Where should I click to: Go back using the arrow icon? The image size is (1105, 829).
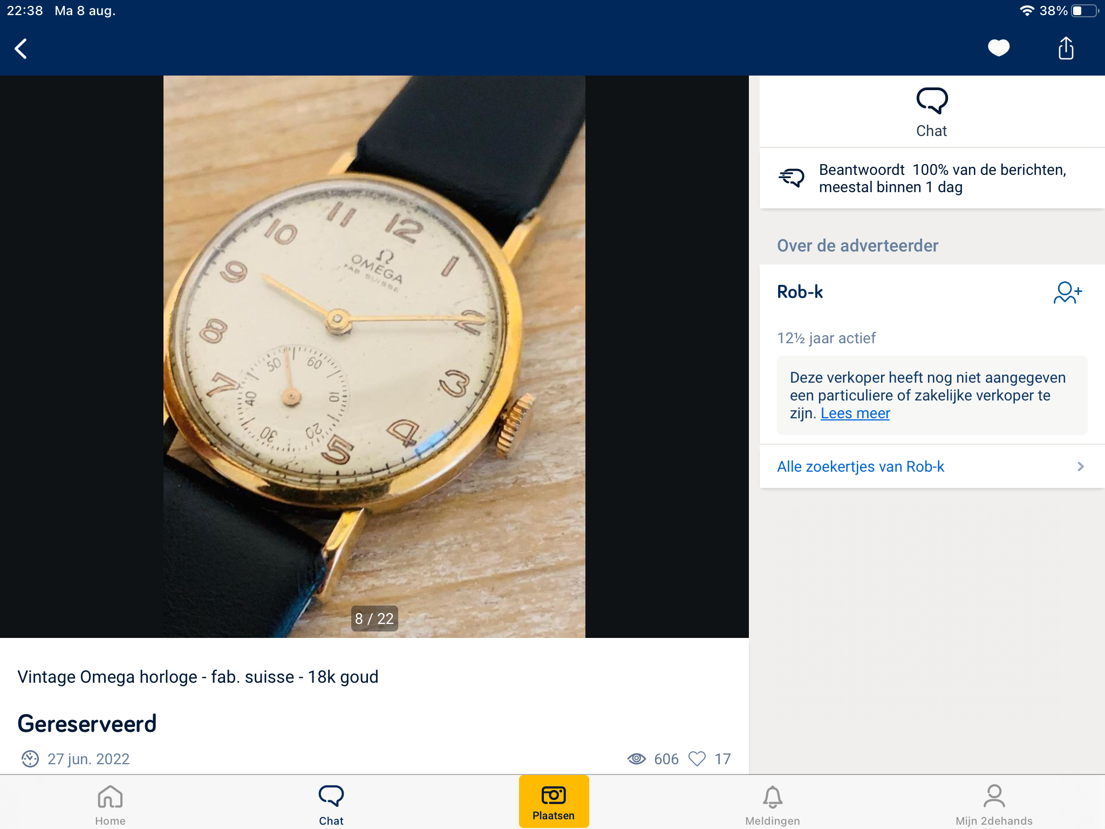[x=21, y=49]
